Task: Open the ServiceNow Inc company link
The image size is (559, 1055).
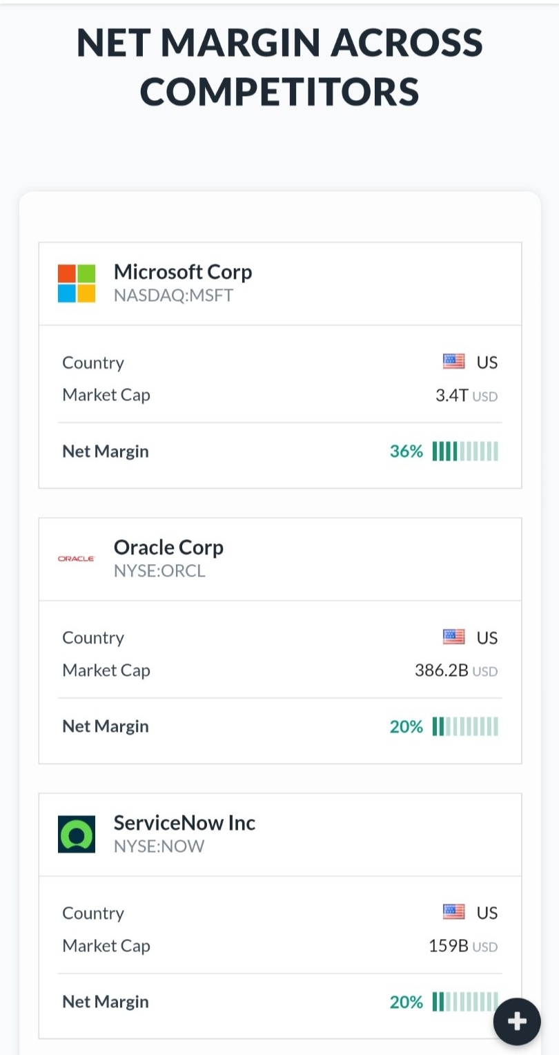Action: [184, 823]
